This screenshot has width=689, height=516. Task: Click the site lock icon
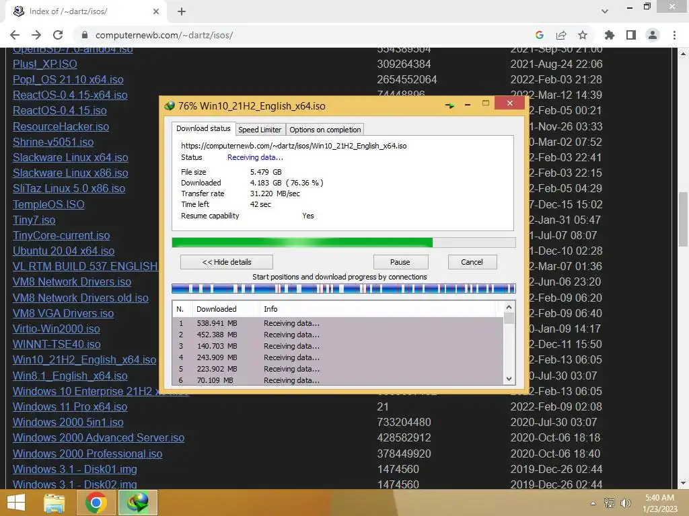click(x=85, y=35)
